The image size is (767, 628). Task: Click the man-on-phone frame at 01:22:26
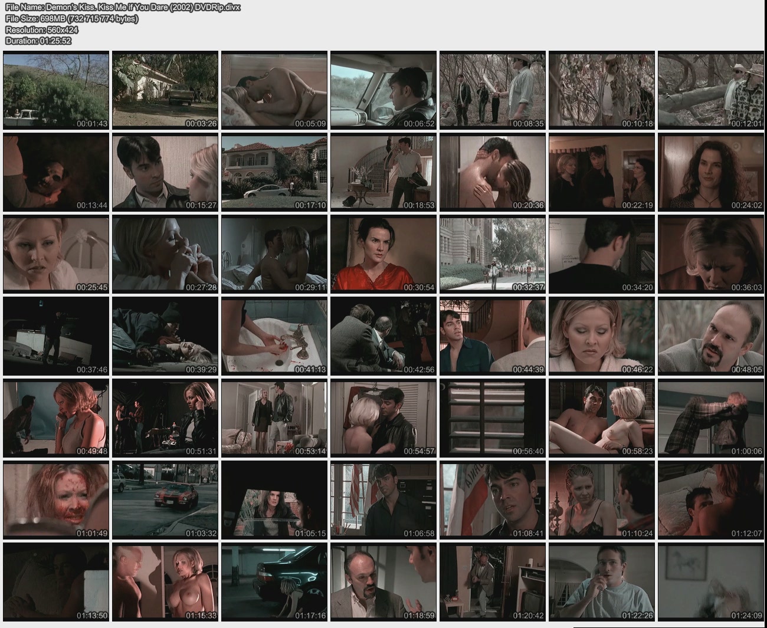coord(602,583)
